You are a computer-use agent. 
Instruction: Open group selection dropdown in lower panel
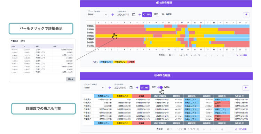[94, 88]
